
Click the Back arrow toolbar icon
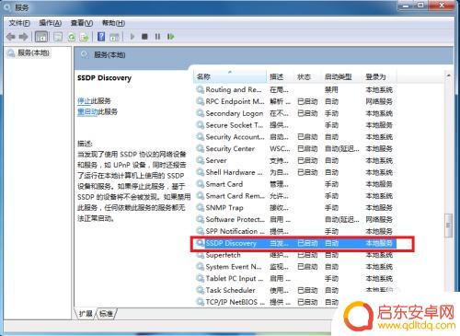(11, 37)
